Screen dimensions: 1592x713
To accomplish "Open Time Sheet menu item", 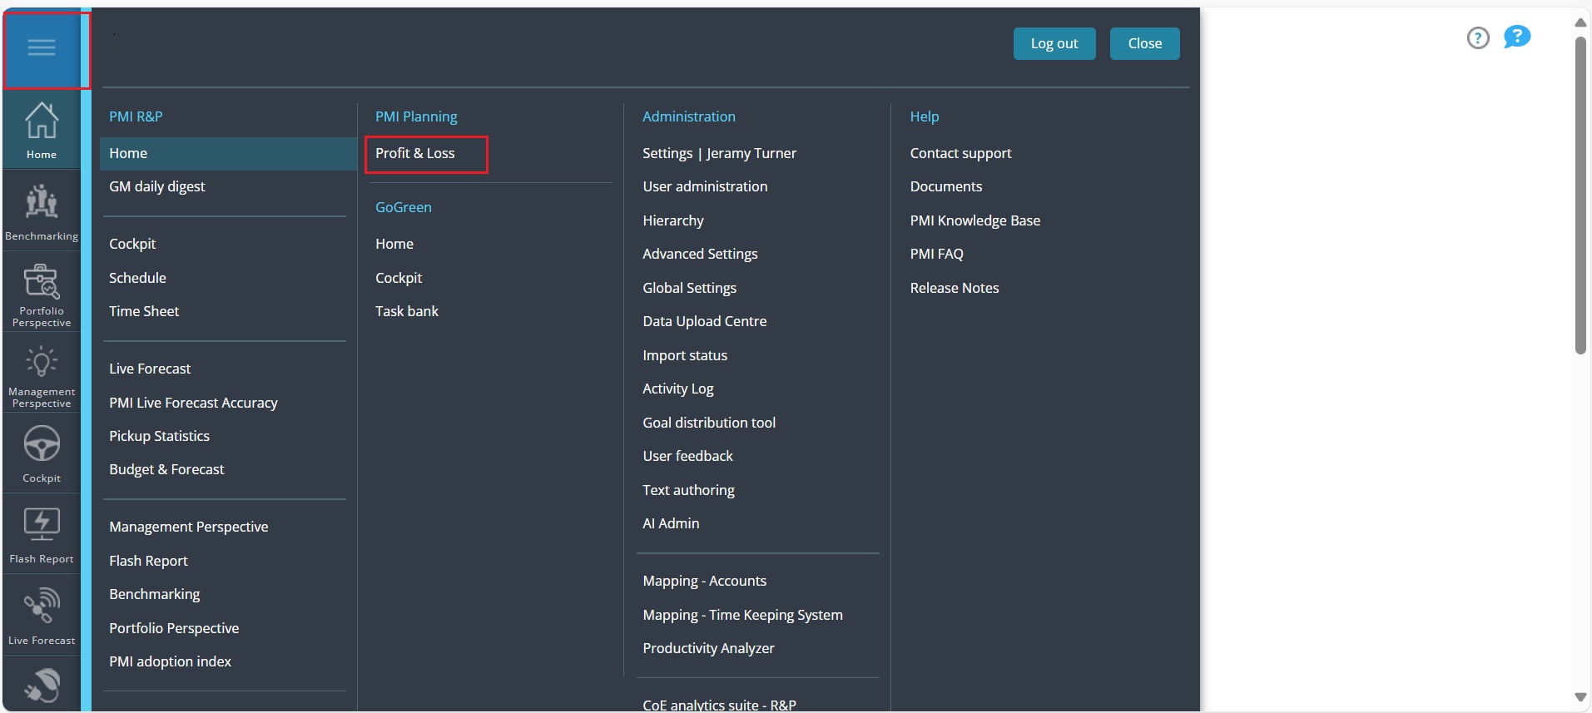I will [144, 311].
